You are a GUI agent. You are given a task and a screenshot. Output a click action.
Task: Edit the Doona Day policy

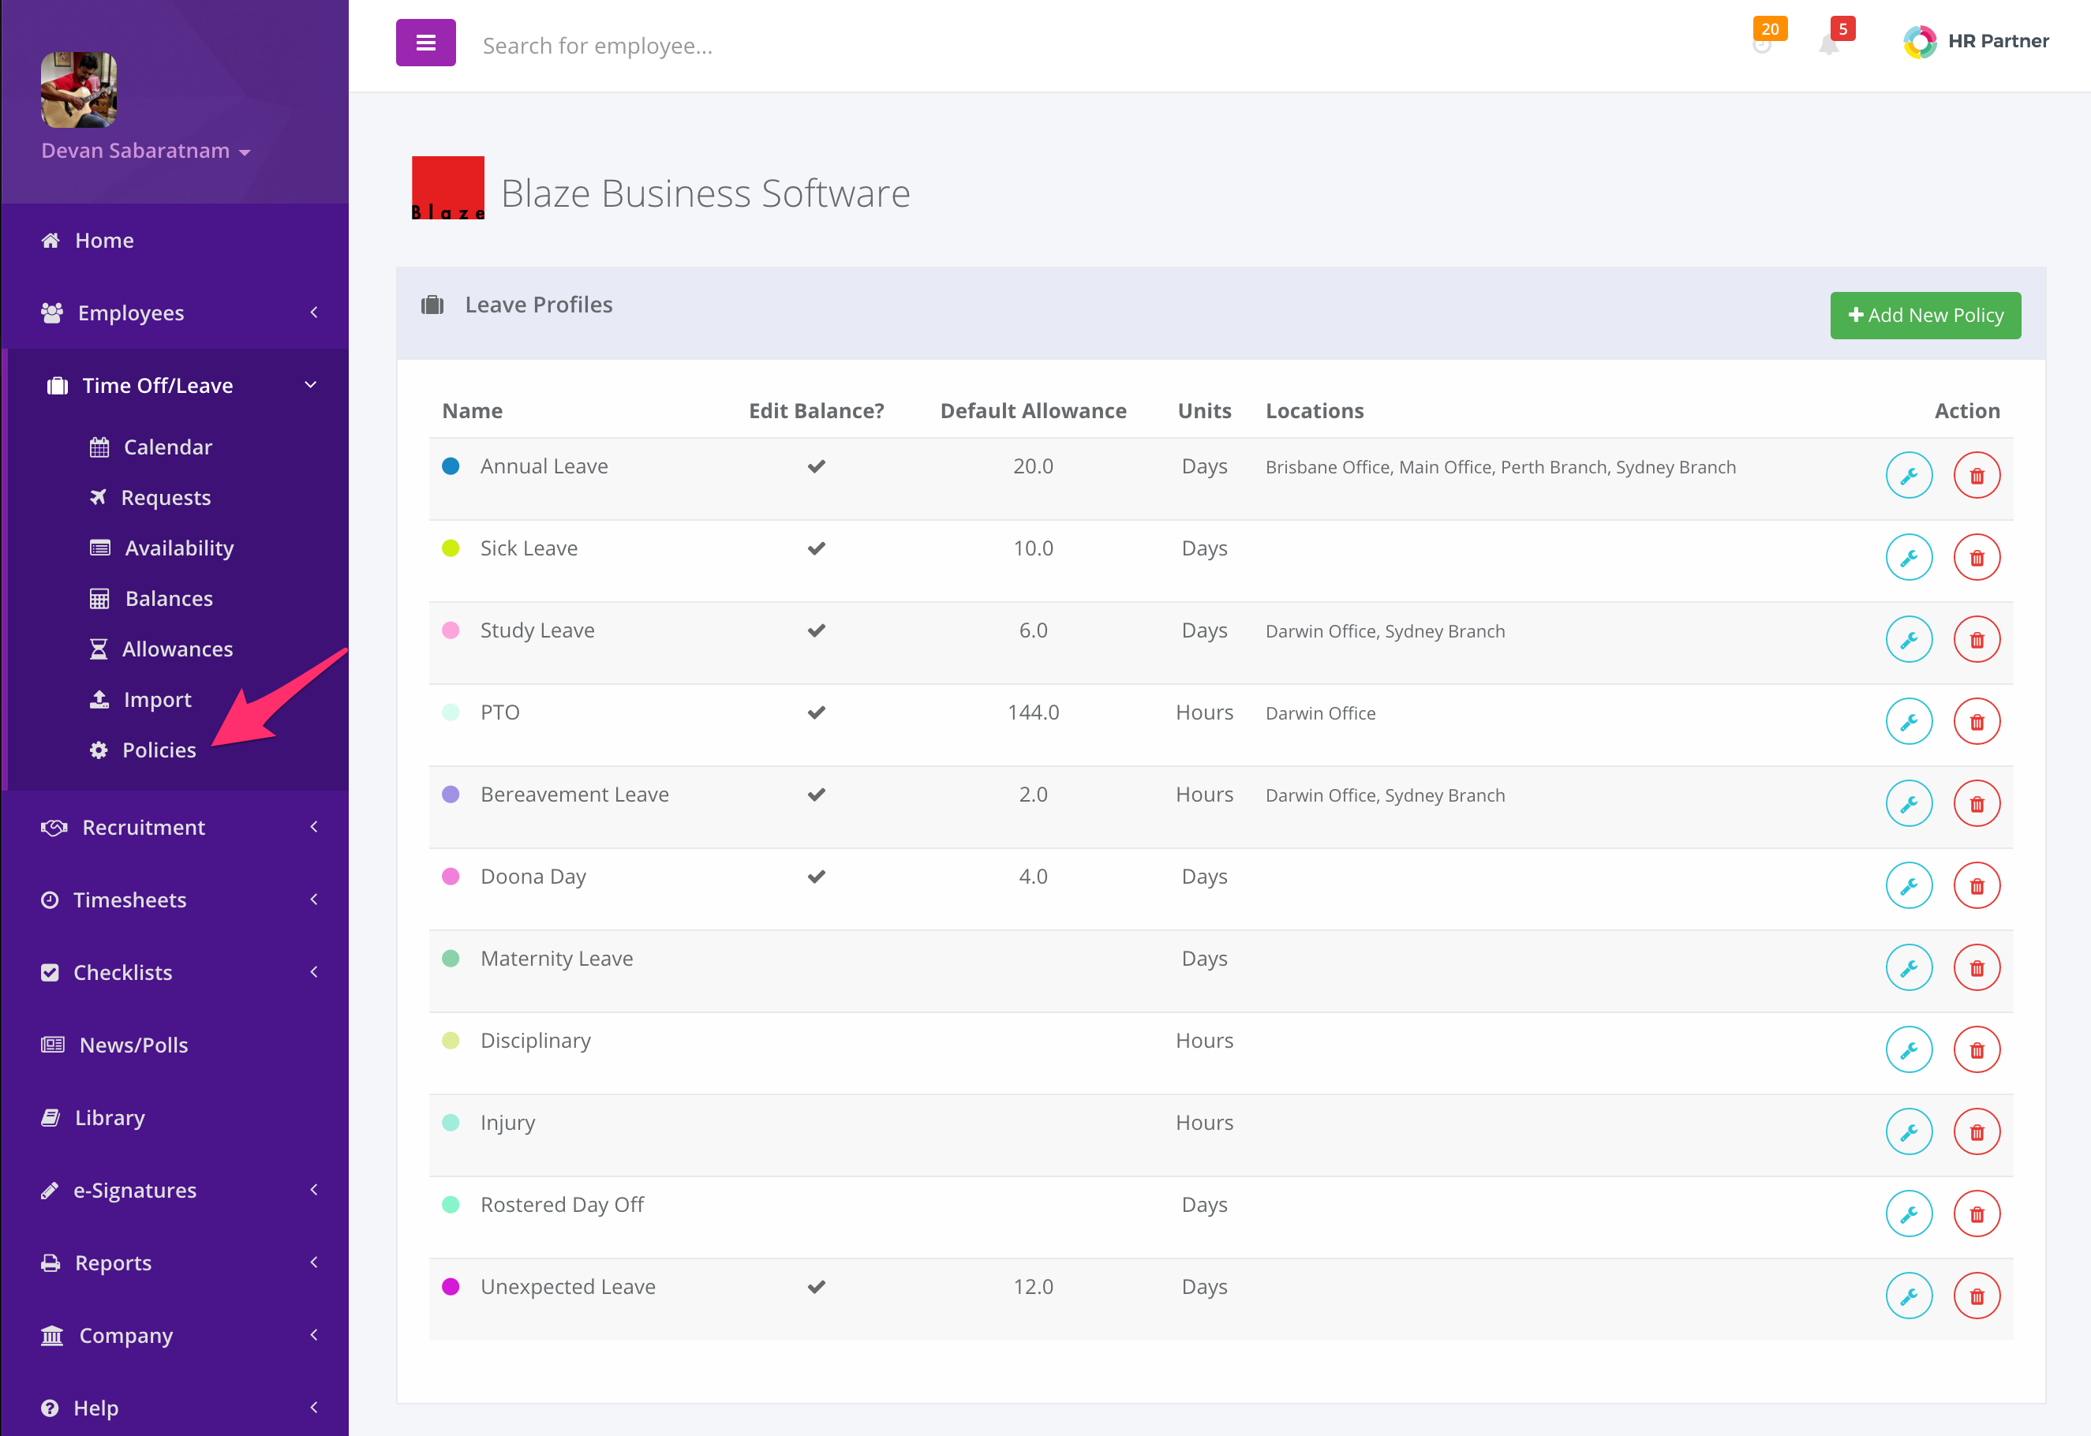(1909, 885)
